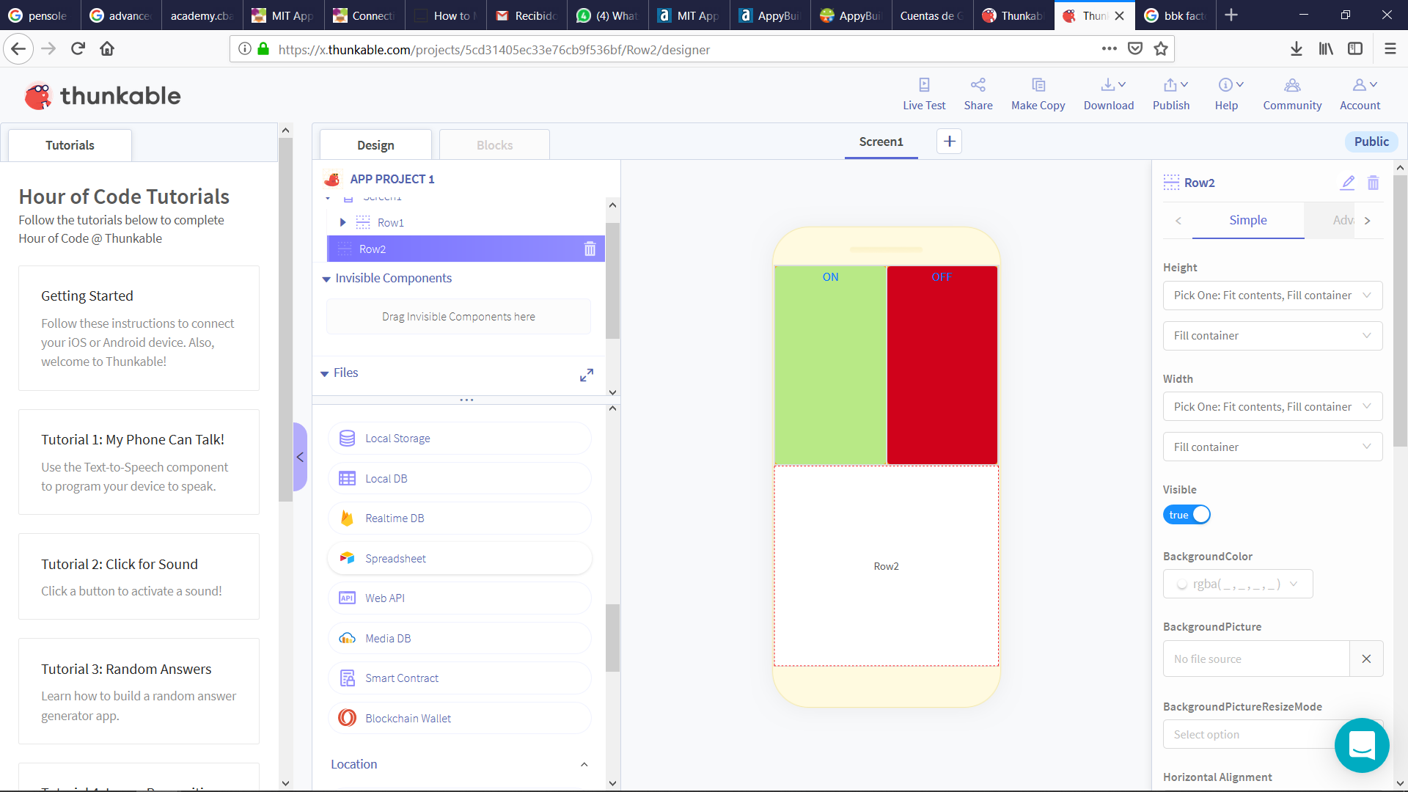Image resolution: width=1408 pixels, height=792 pixels.
Task: Open the BackgroundColor rgba picker
Action: click(1238, 584)
